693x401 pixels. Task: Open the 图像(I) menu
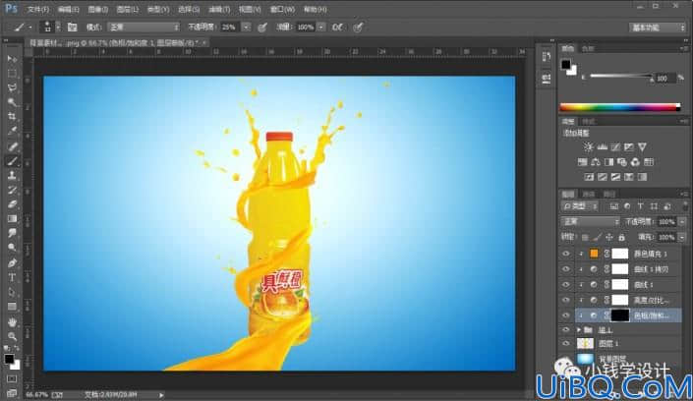pyautogui.click(x=97, y=9)
